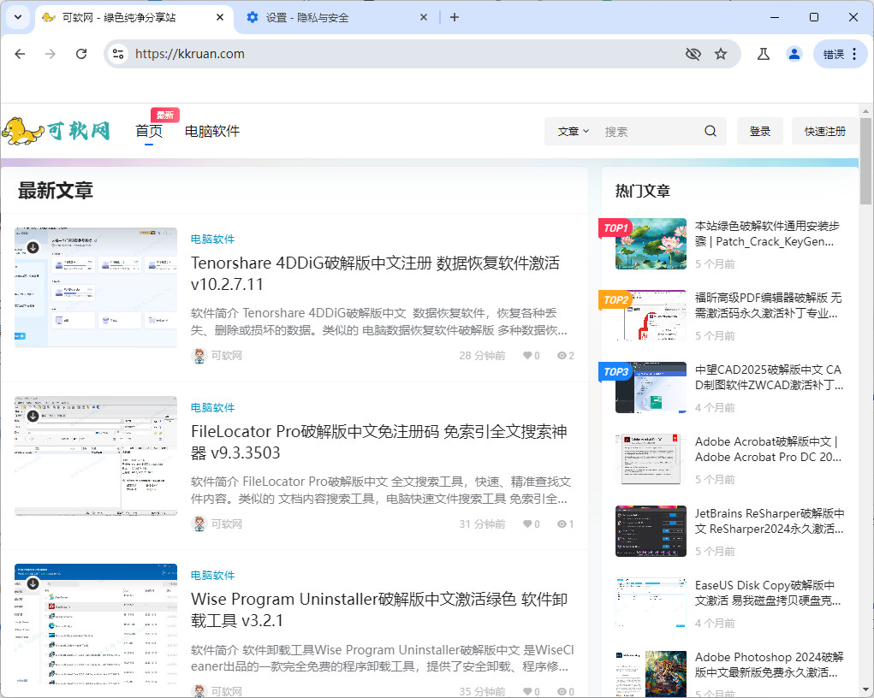874x698 pixels.
Task: Like the Wise Program Uninstaller heart icon
Action: coord(527,691)
